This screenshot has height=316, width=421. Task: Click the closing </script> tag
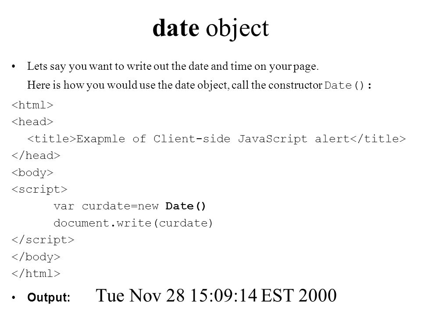(x=43, y=240)
